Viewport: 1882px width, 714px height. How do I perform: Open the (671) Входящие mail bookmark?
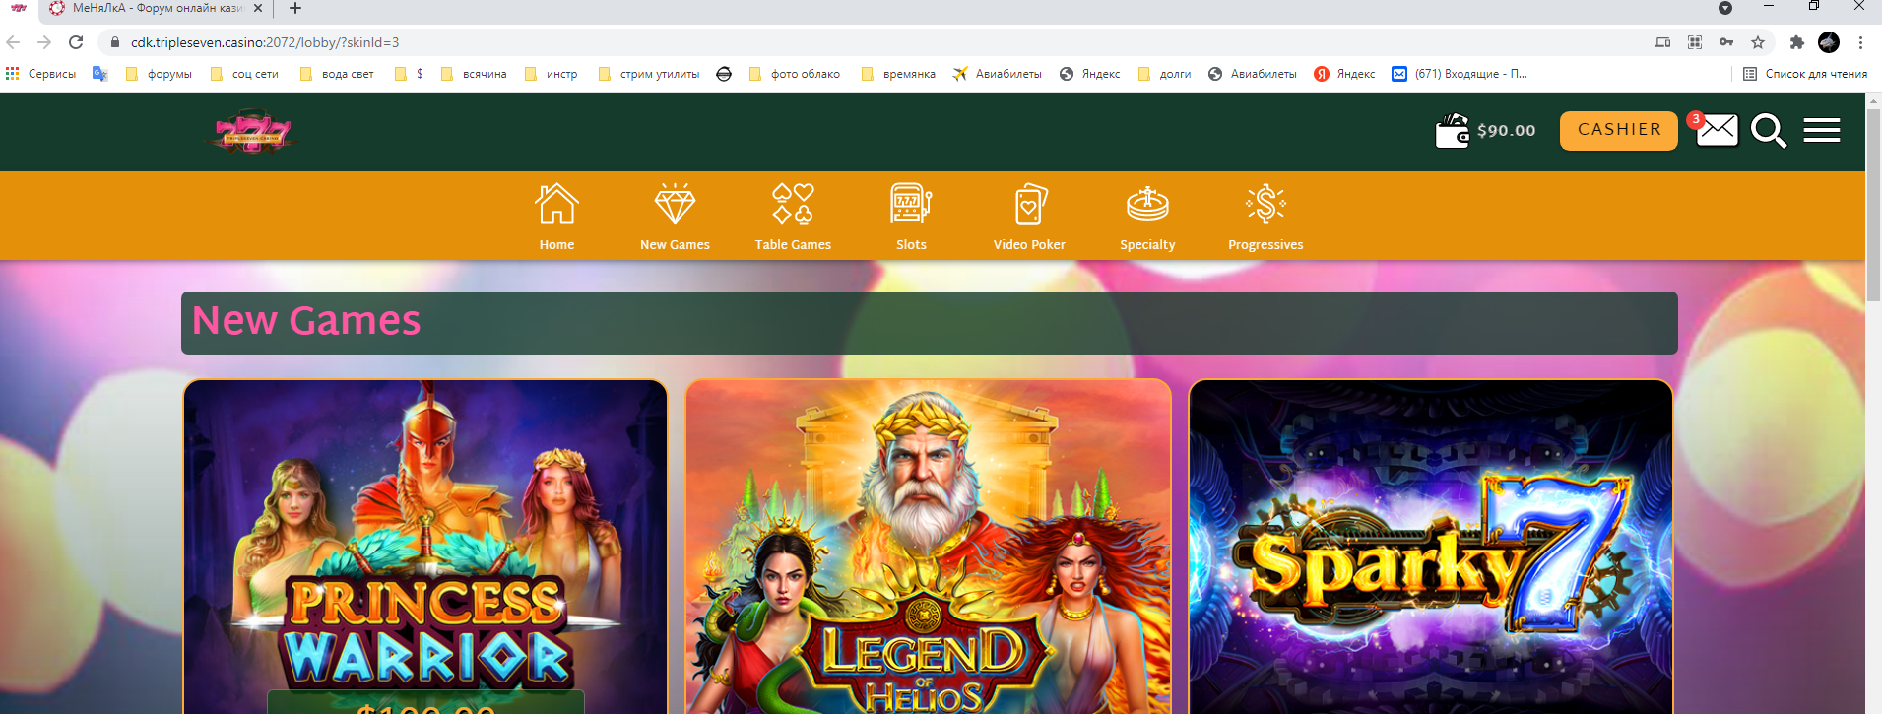coord(1460,74)
